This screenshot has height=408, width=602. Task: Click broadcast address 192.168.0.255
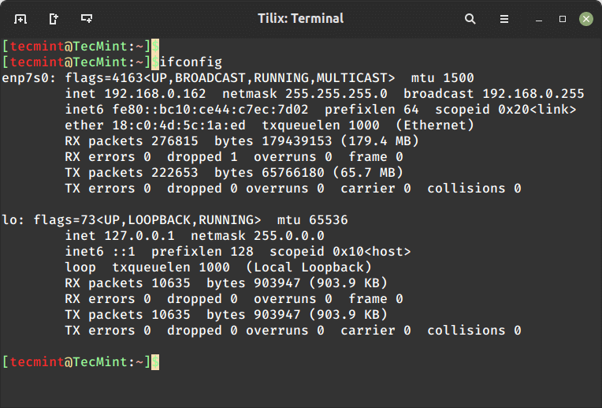533,94
